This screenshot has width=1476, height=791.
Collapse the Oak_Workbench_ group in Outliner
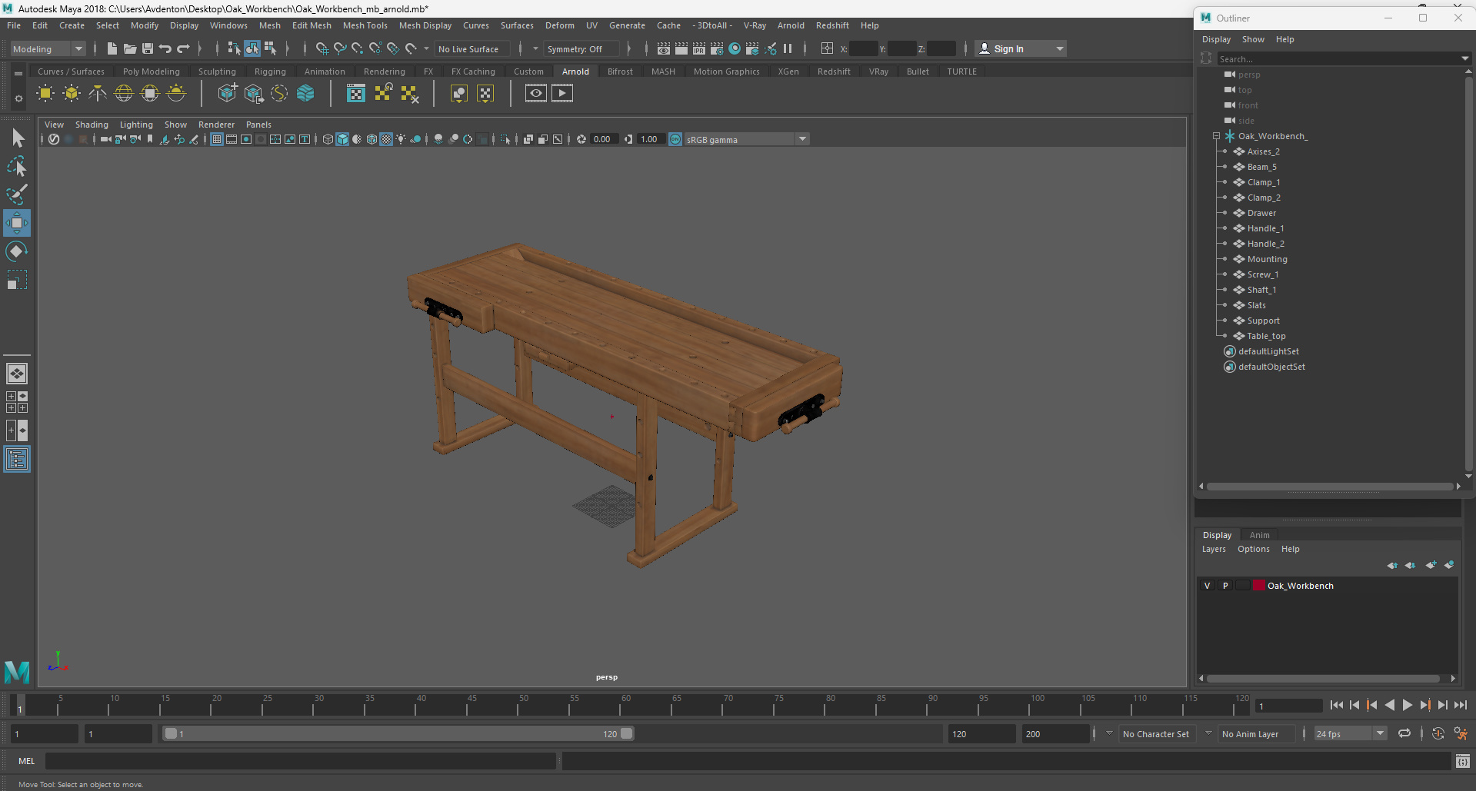[1217, 136]
